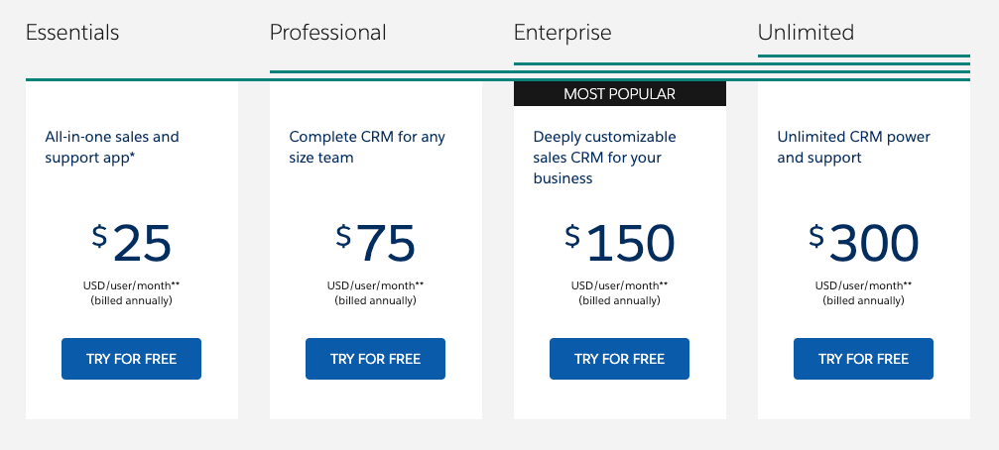
Task: Click the $150 Enterprise price
Action: pos(619,243)
